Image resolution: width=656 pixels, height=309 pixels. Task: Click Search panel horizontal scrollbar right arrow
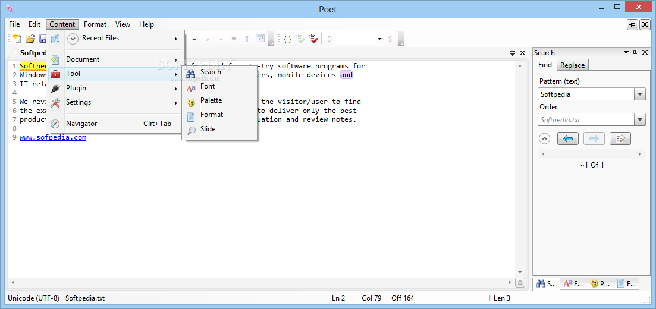pos(640,154)
